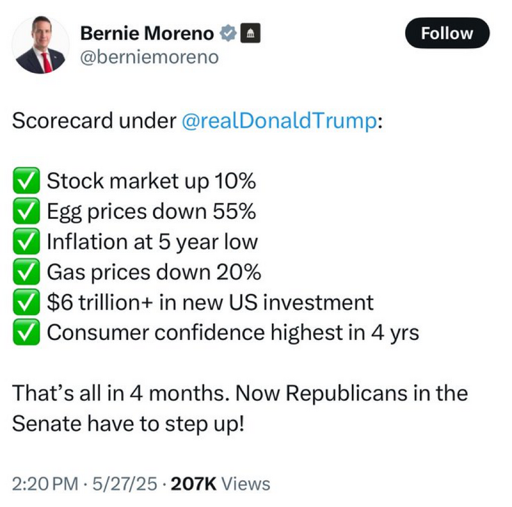Image resolution: width=512 pixels, height=507 pixels.
Task: Click the 2:20 PM timestamp
Action: [40, 484]
